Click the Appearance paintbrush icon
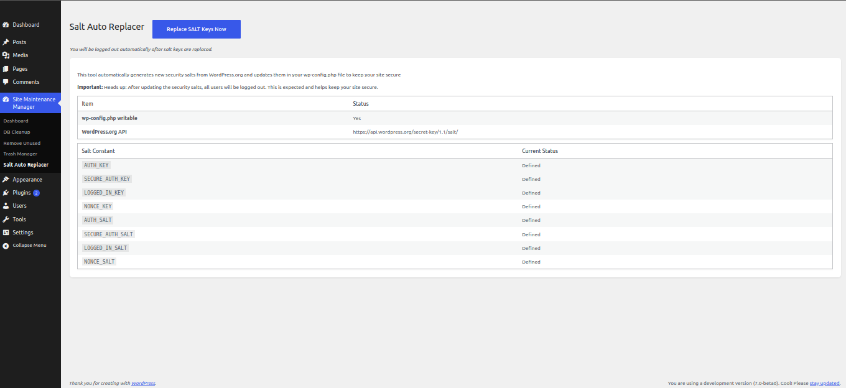Viewport: 846px width, 388px height. tap(6, 180)
